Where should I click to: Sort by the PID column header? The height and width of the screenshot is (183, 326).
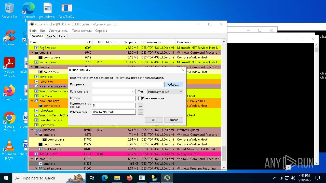click(x=86, y=42)
